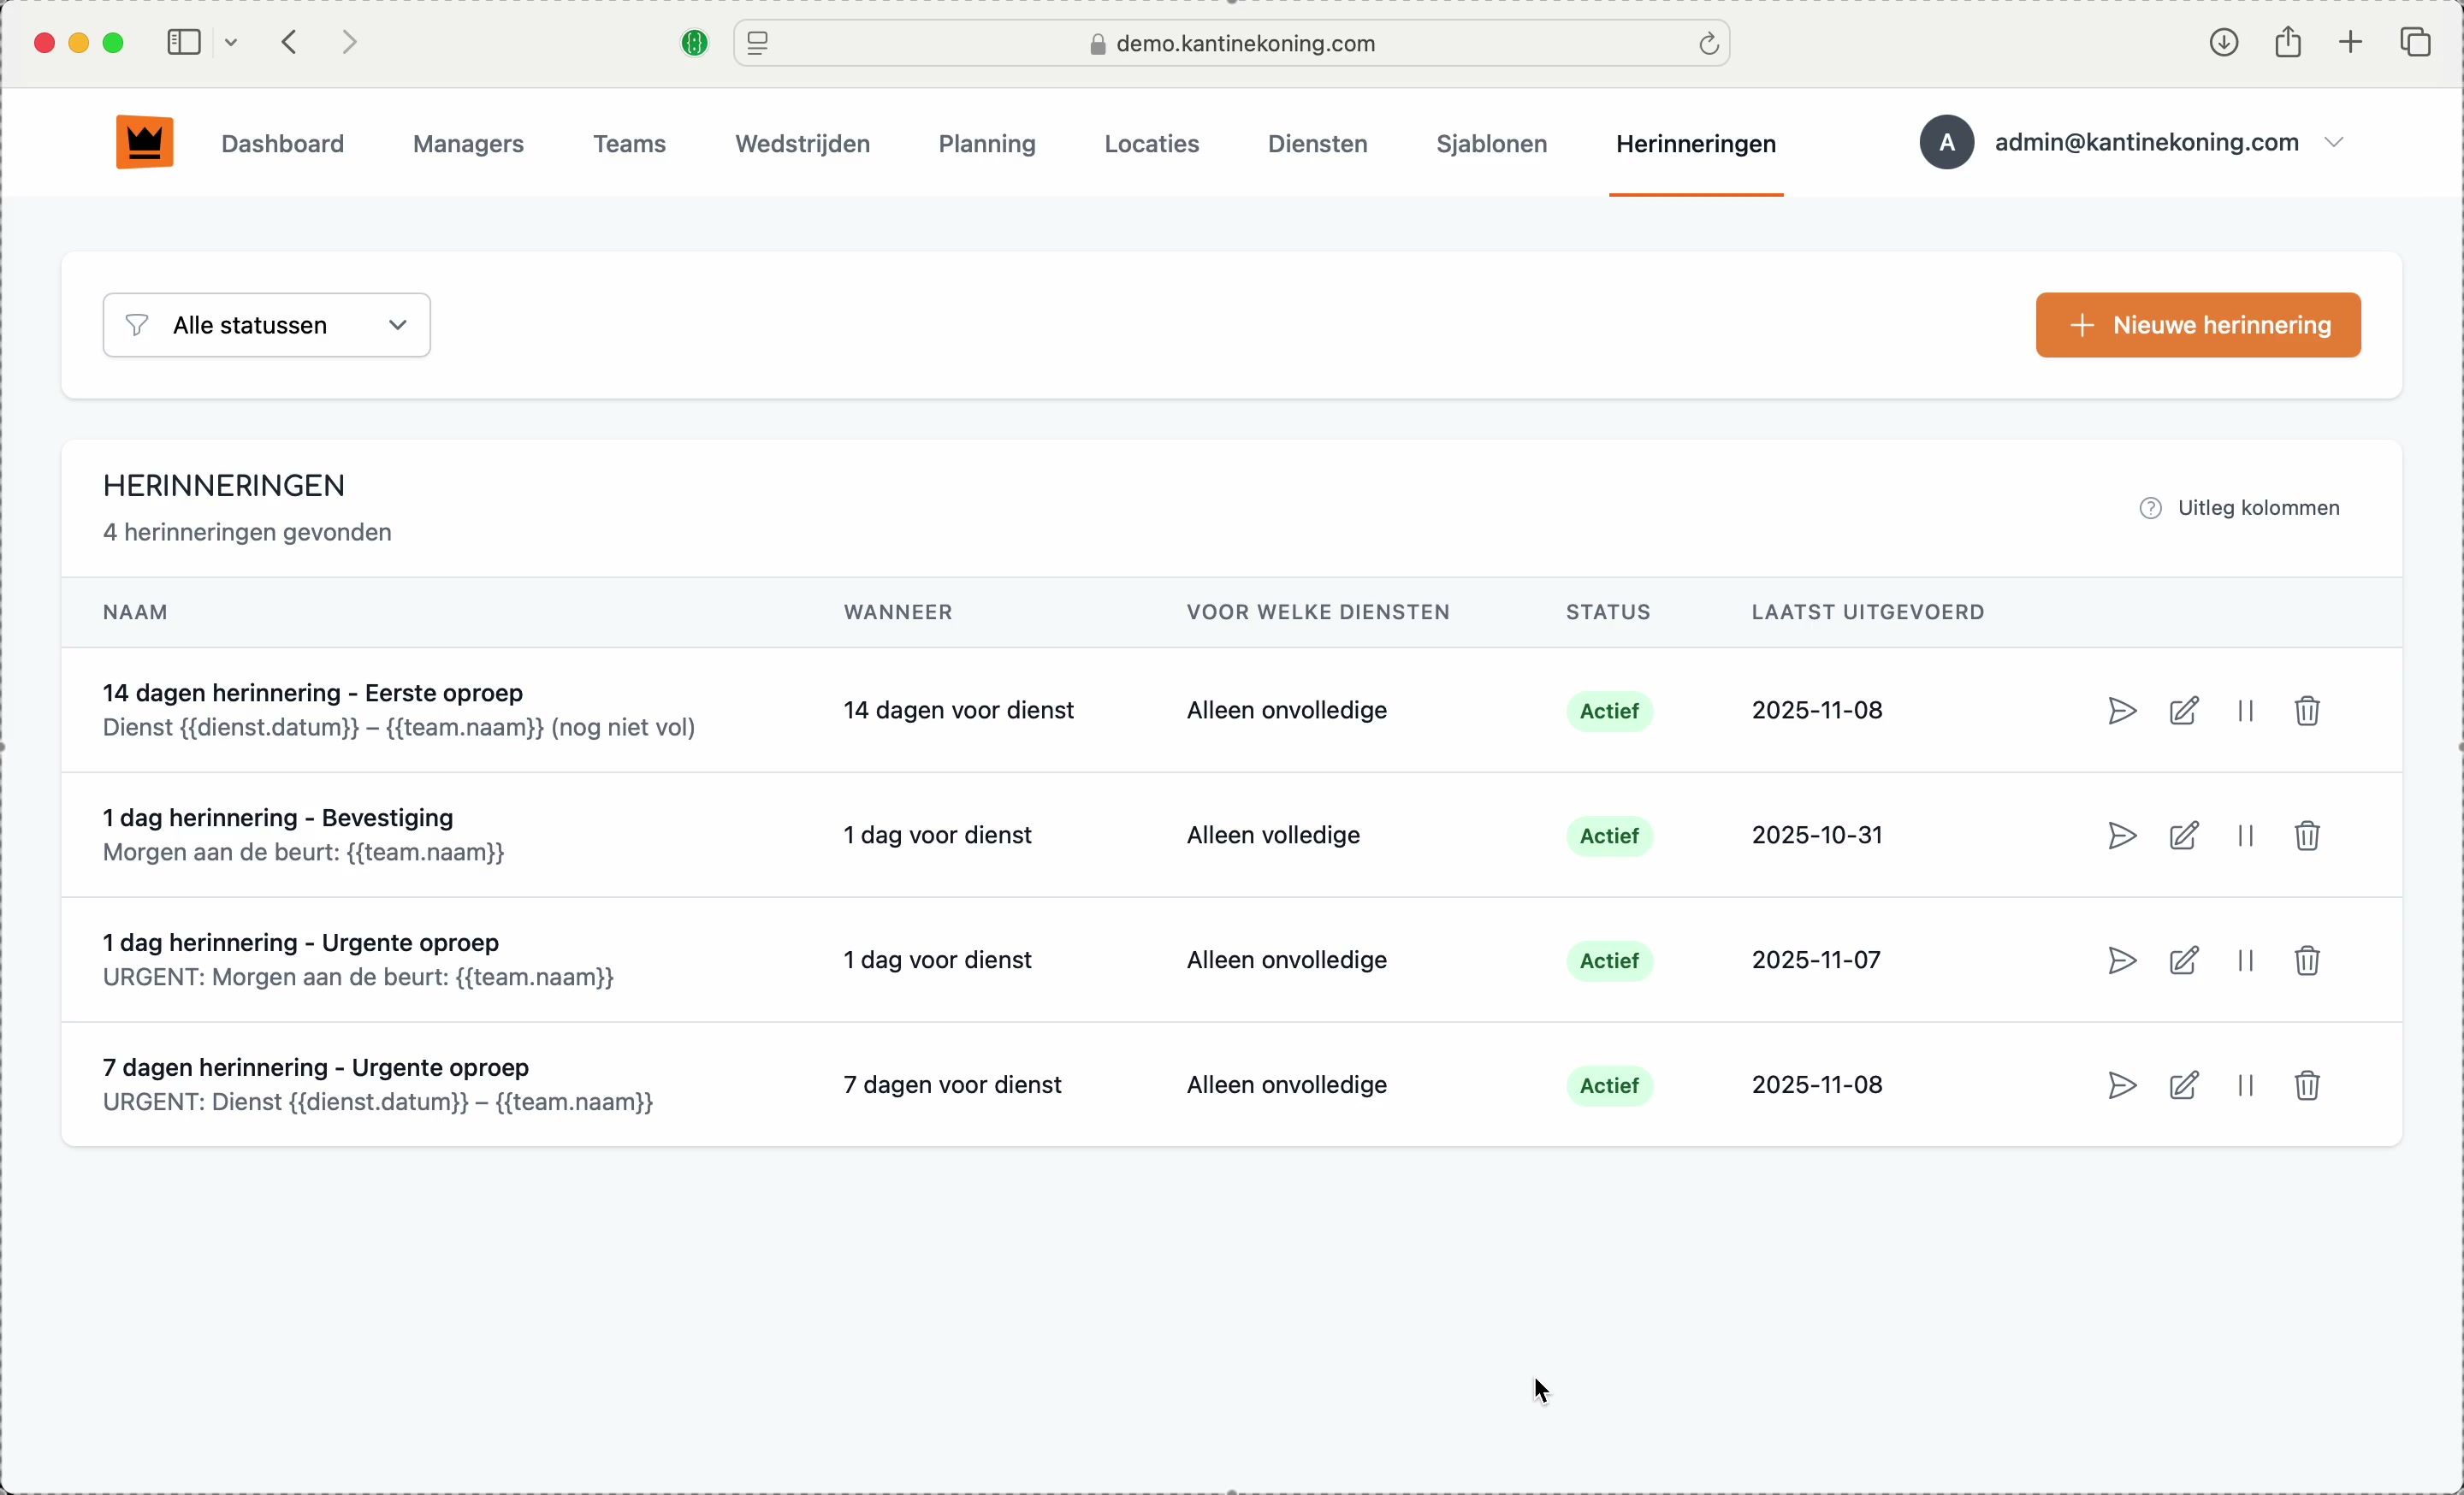
Task: Open the Sjablonen tab
Action: tap(1491, 144)
